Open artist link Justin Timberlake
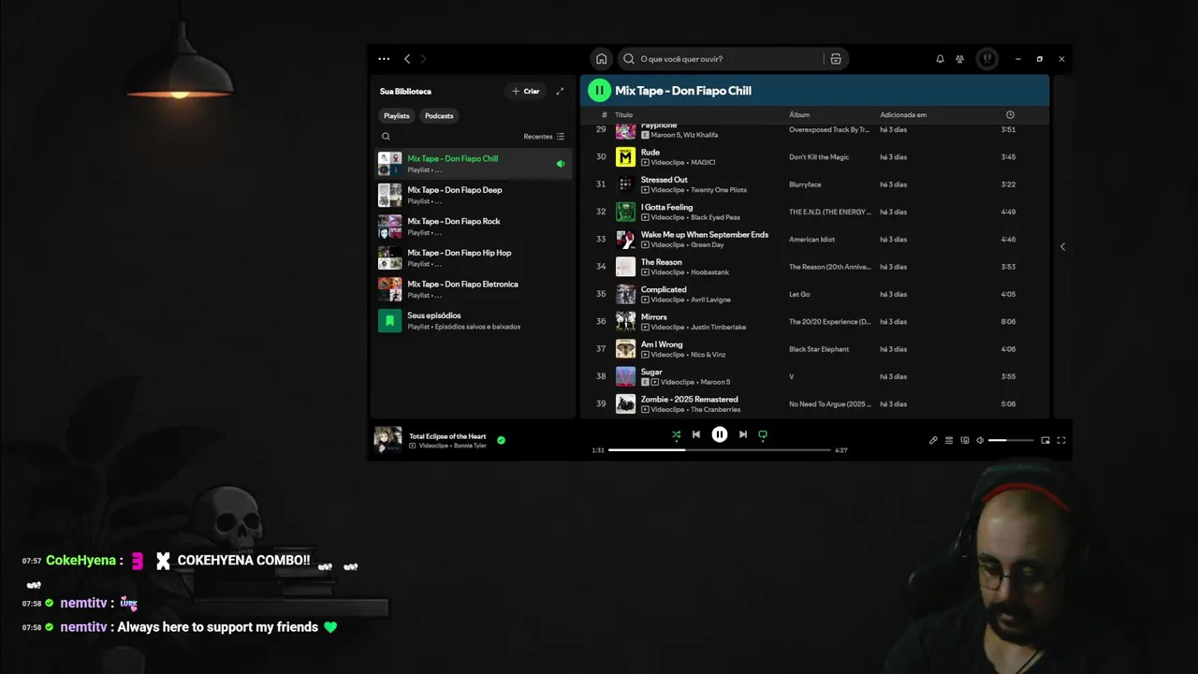 click(718, 328)
